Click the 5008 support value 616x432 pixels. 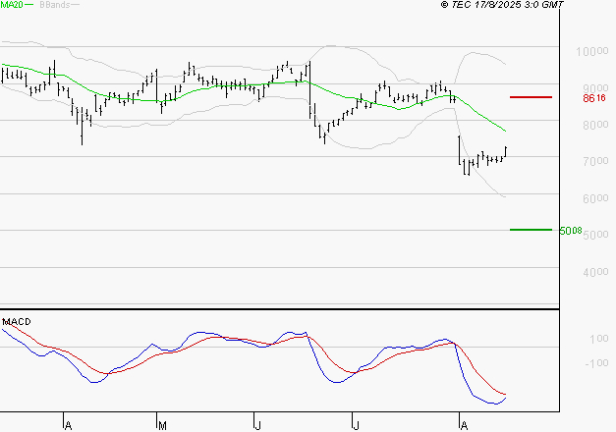(570, 232)
